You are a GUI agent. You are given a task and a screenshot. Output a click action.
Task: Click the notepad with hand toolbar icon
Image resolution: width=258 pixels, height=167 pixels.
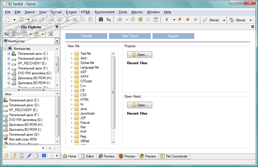pos(156,20)
